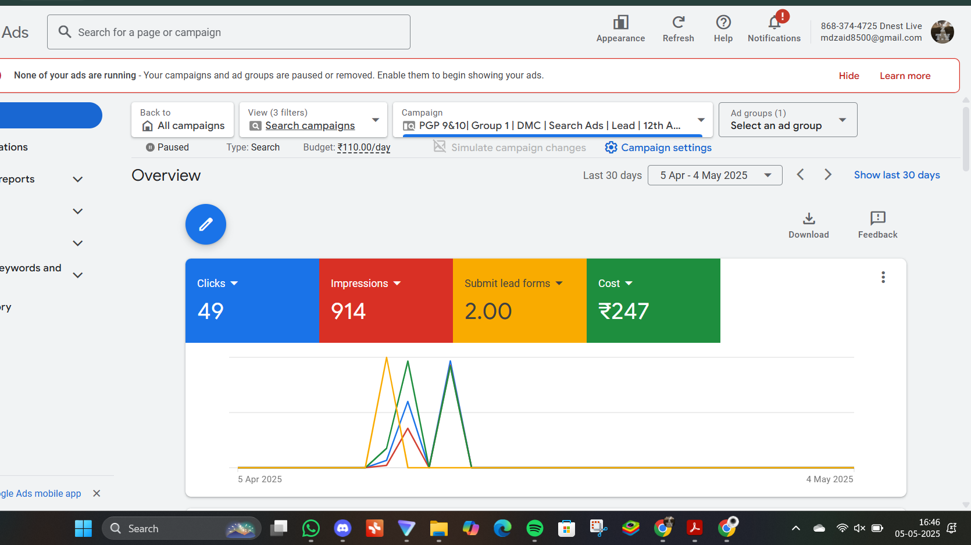971x545 pixels.
Task: Open the date range 5 Apr - 4 May dropdown
Action: [715, 175]
